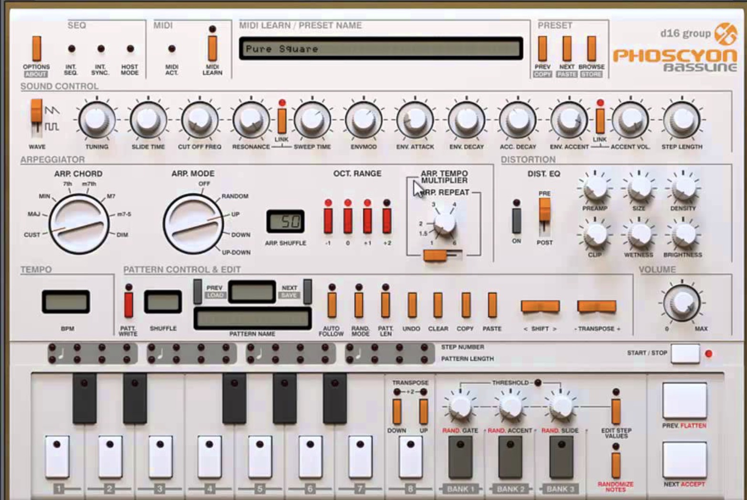Click the d16 group logo icon
The height and width of the screenshot is (500, 747).
point(725,34)
